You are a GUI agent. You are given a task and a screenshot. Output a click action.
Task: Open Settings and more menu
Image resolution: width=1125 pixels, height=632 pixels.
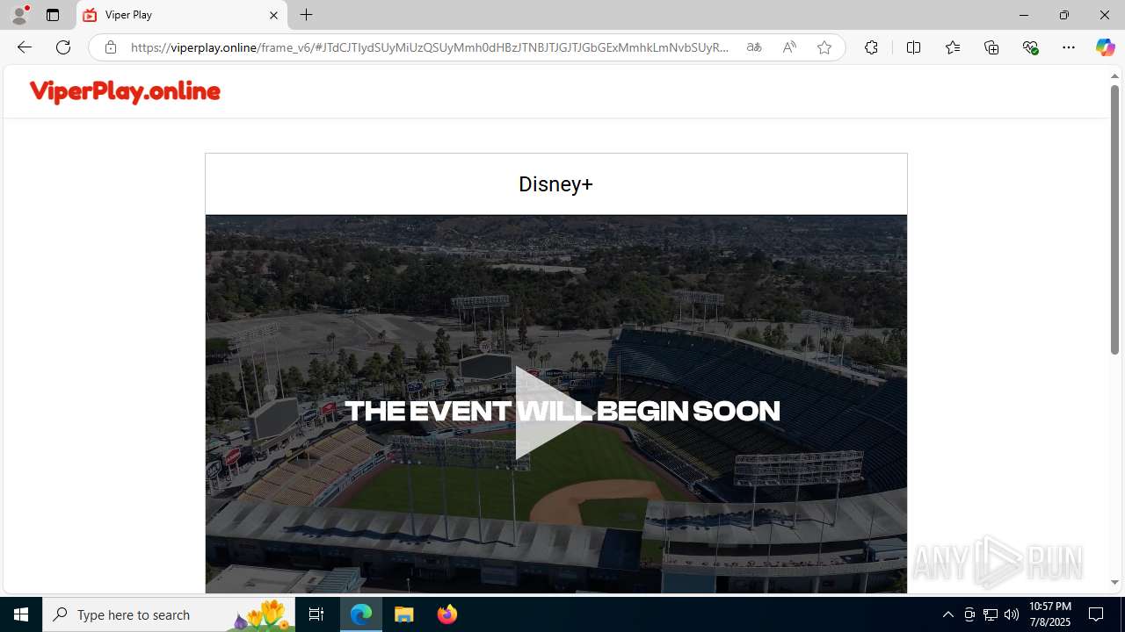click(1069, 47)
